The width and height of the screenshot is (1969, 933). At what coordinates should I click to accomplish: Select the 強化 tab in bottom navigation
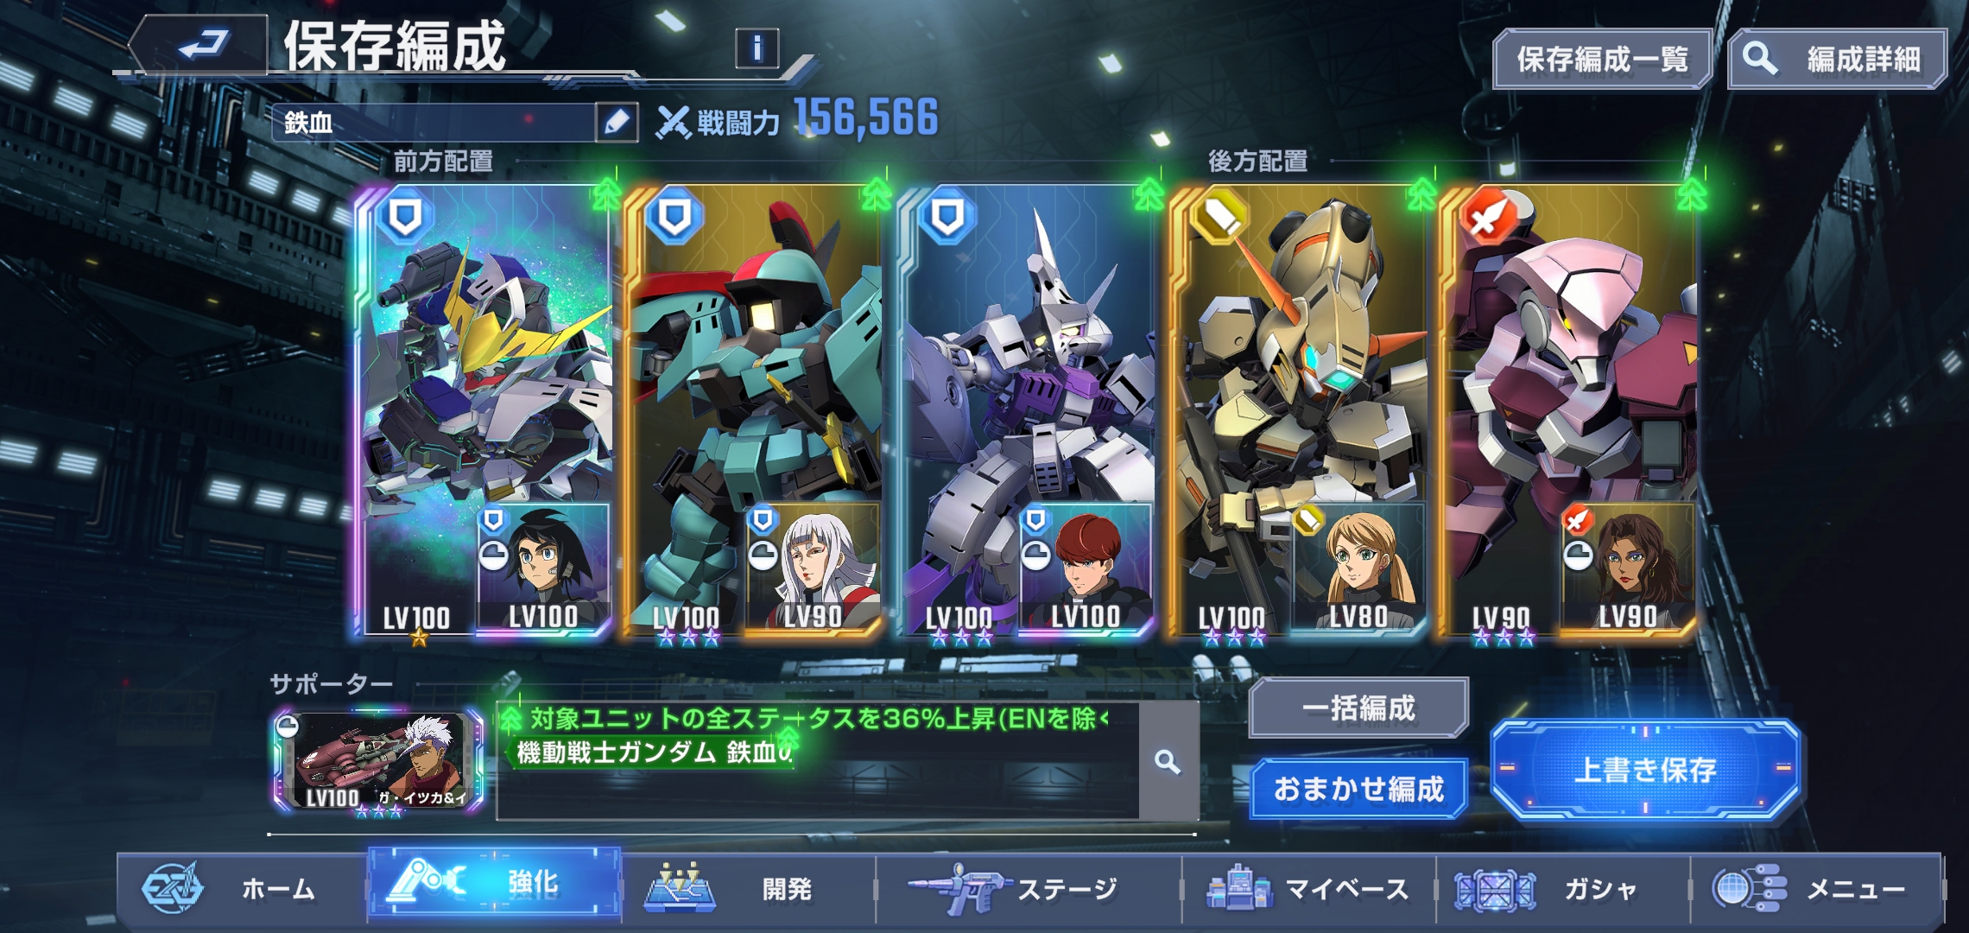tap(494, 883)
